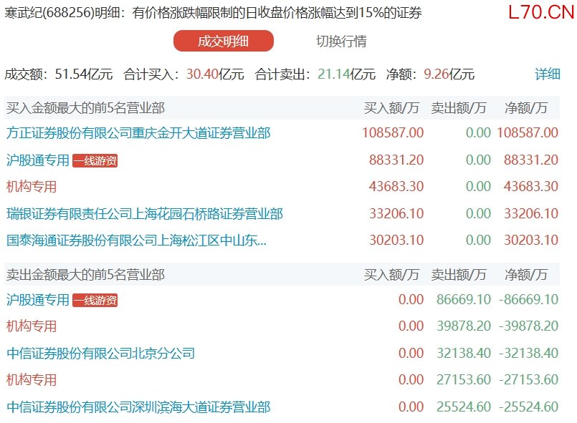
Task: Select the 成交明细 tab
Action: point(223,42)
